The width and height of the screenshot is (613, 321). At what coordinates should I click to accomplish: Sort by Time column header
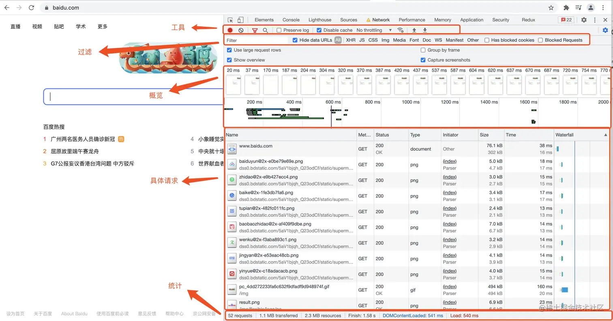[x=529, y=135]
